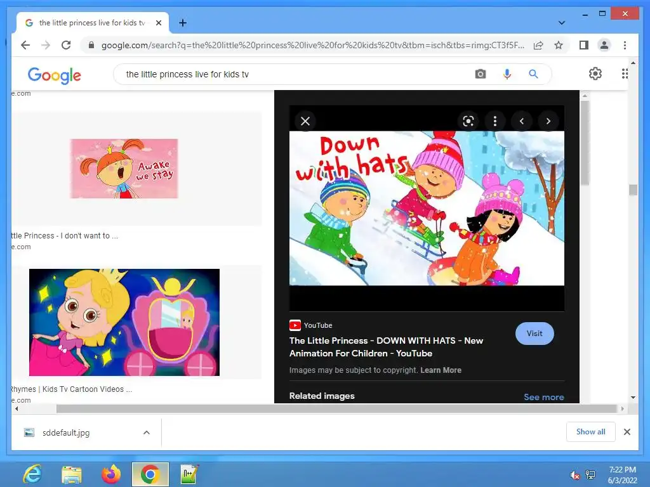Click inside the Google search box
650x487 pixels.
[290, 74]
